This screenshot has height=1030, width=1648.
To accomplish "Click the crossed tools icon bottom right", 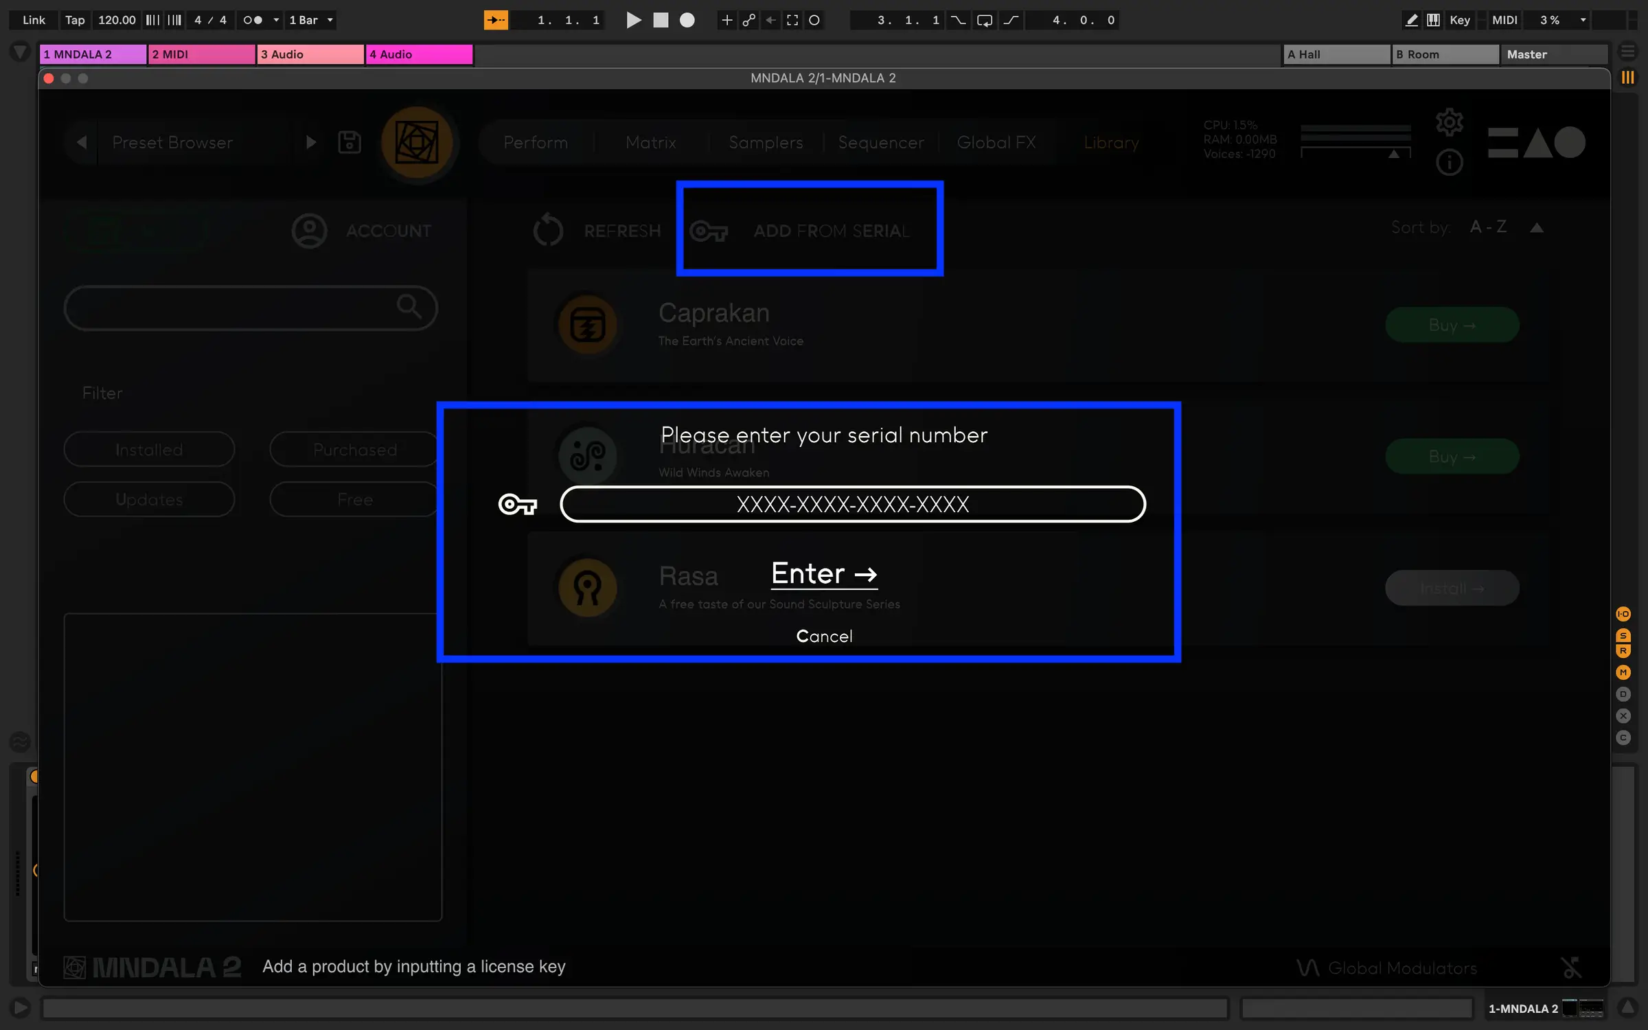I will [x=1571, y=968].
